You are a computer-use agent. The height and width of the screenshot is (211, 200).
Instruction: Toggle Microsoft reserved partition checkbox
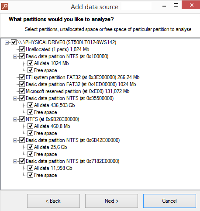pyautogui.click(x=22, y=91)
